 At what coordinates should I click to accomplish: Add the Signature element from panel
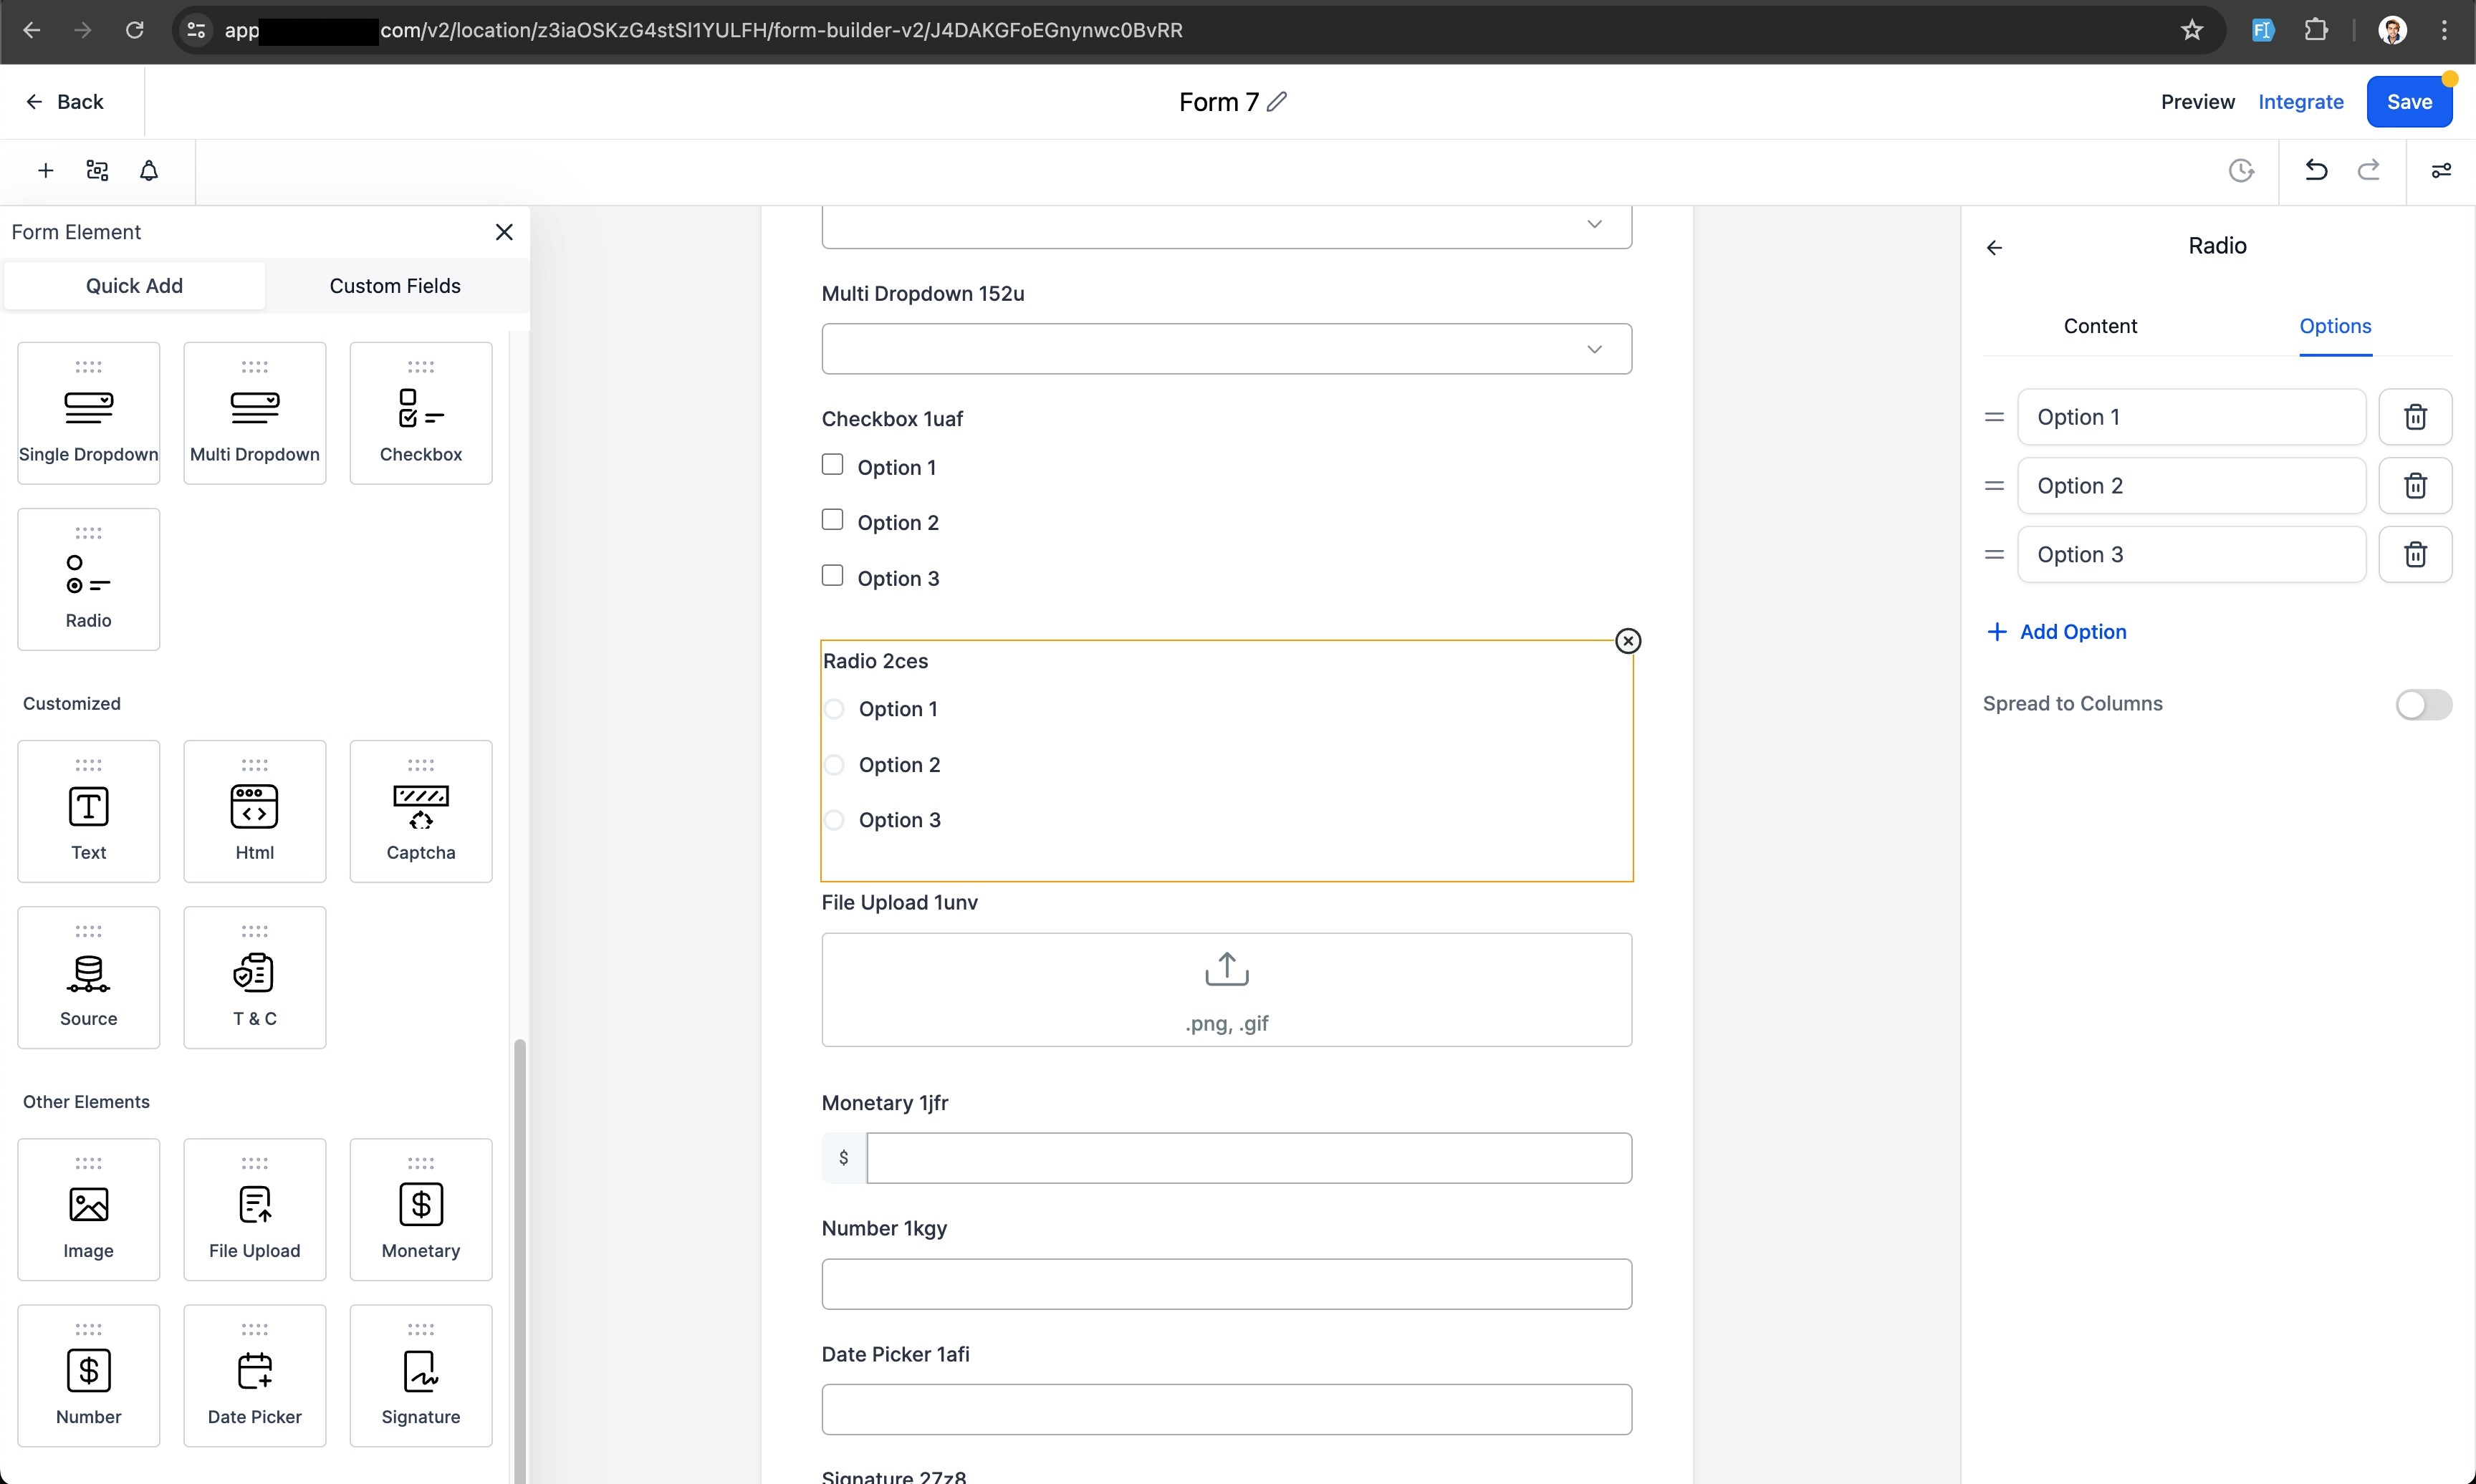[x=421, y=1375]
